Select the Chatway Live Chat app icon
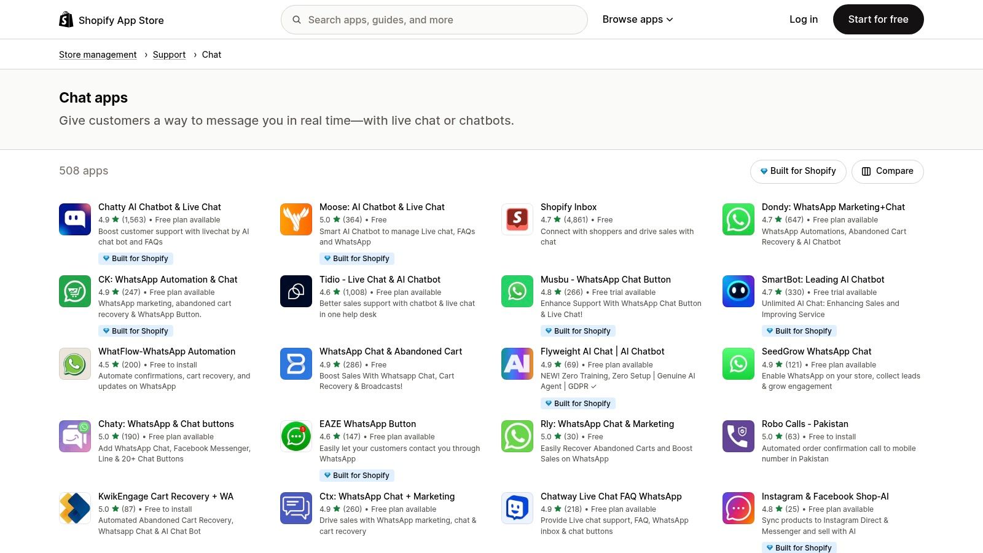Screen dimensions: 983x553 [517, 508]
